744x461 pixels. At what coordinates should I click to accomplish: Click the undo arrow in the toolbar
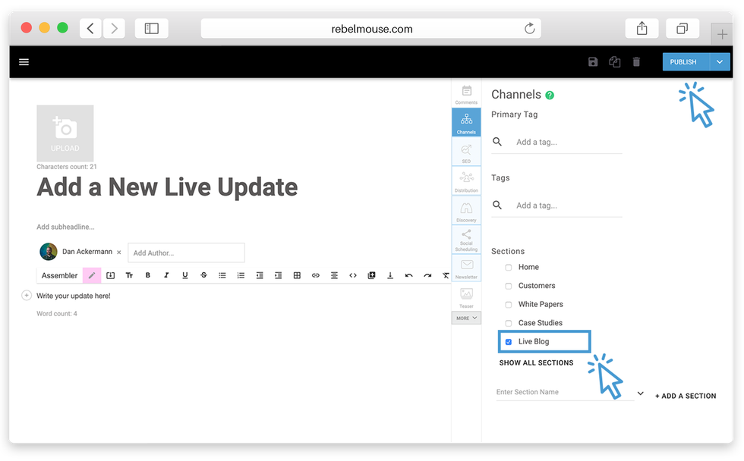[408, 275]
